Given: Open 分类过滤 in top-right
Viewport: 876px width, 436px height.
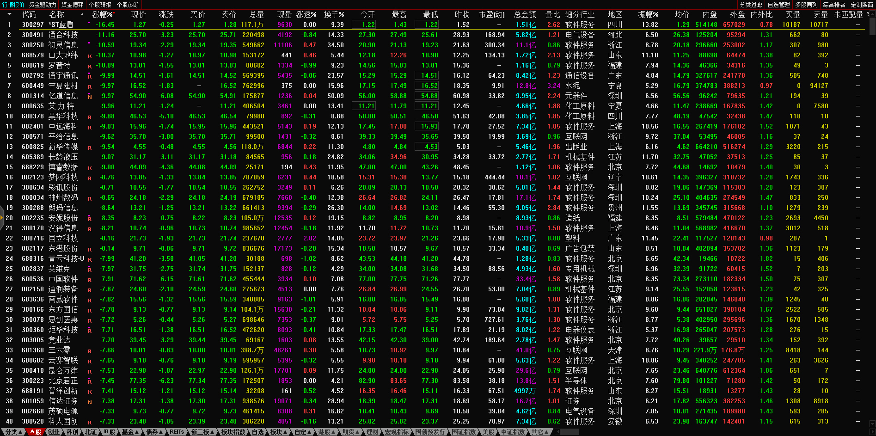Looking at the screenshot, I should click(751, 5).
